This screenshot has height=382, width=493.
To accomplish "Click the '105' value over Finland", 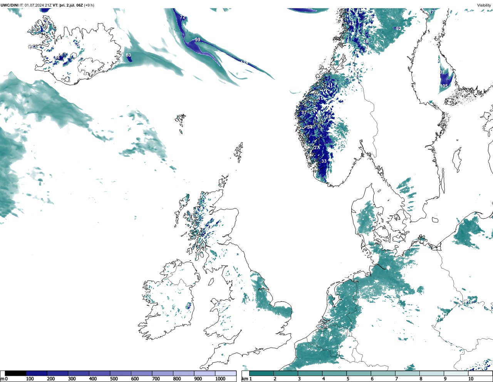I will coord(444,86).
